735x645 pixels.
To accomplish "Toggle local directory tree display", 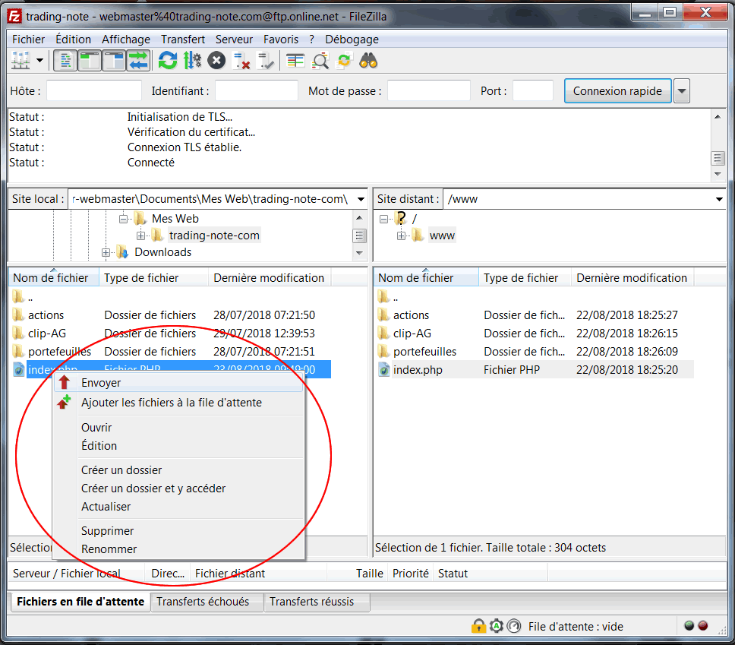I will click(x=89, y=61).
